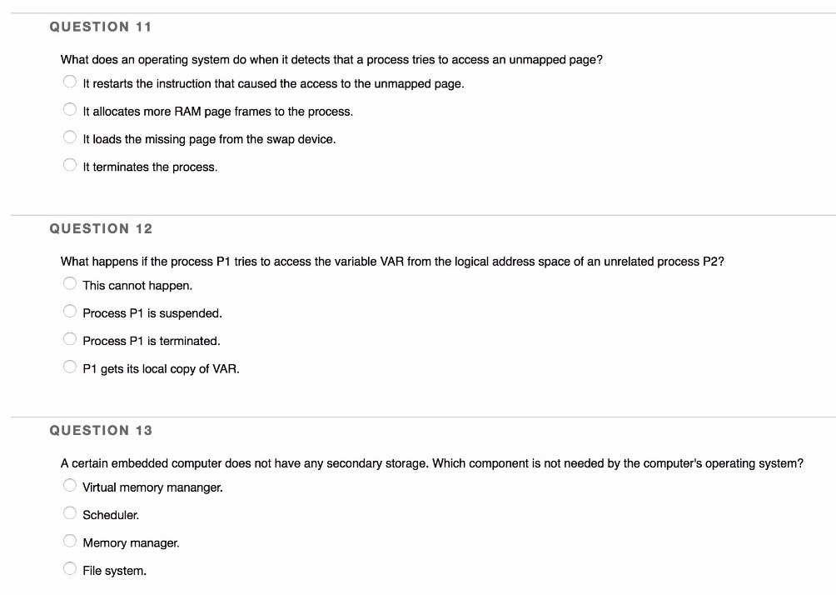This screenshot has width=836, height=595.
Task: Select "Memory manager" option in Question 13
Action: tap(70, 540)
